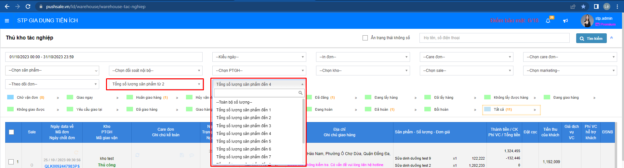Image resolution: width=624 pixels, height=168 pixels.
Task: Choose "--Toàn bộ số lượng--" option
Action: pos(234,102)
